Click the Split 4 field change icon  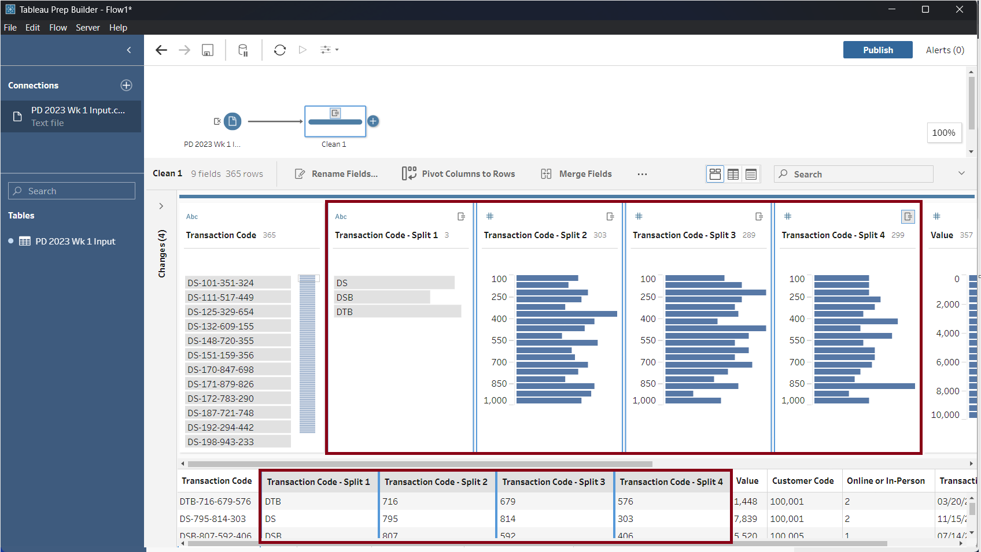[x=908, y=217]
